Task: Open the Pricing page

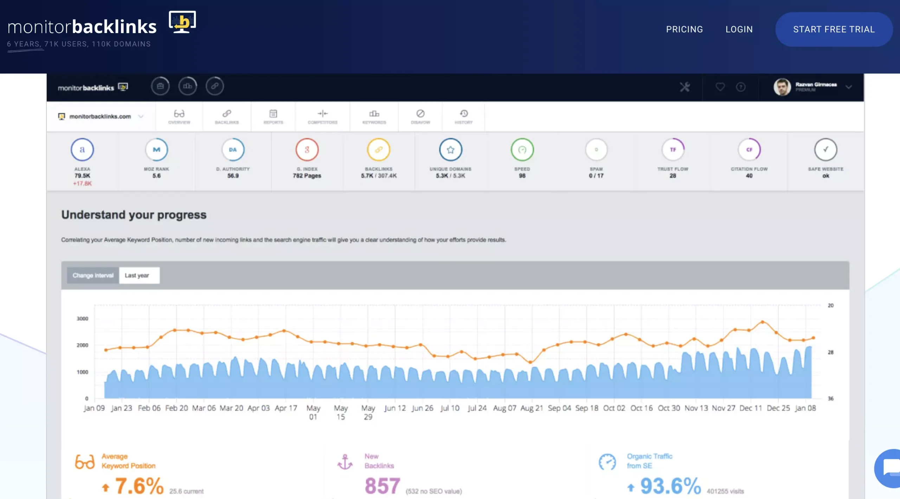Action: click(684, 30)
